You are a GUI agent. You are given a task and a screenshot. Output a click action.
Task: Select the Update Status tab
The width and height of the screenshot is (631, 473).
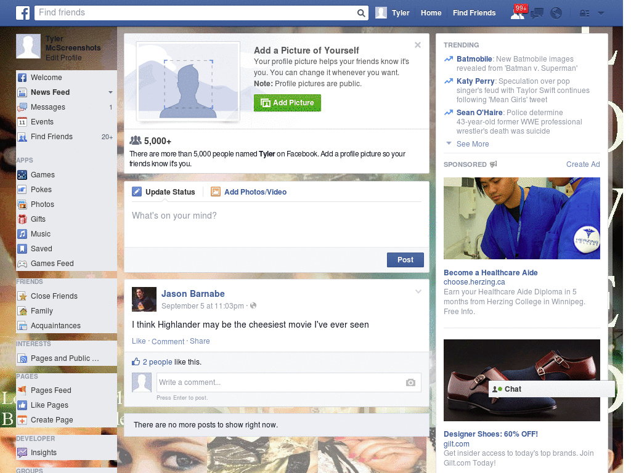click(x=163, y=192)
